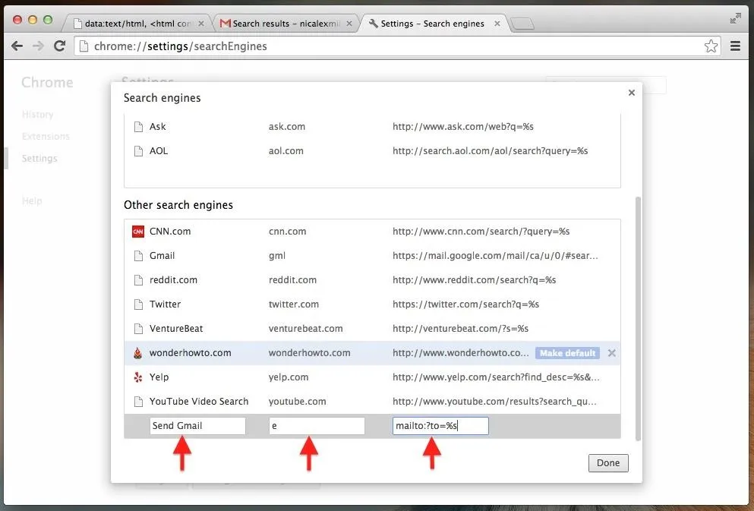
Task: Click the reddit.com search URL
Action: pos(474,280)
